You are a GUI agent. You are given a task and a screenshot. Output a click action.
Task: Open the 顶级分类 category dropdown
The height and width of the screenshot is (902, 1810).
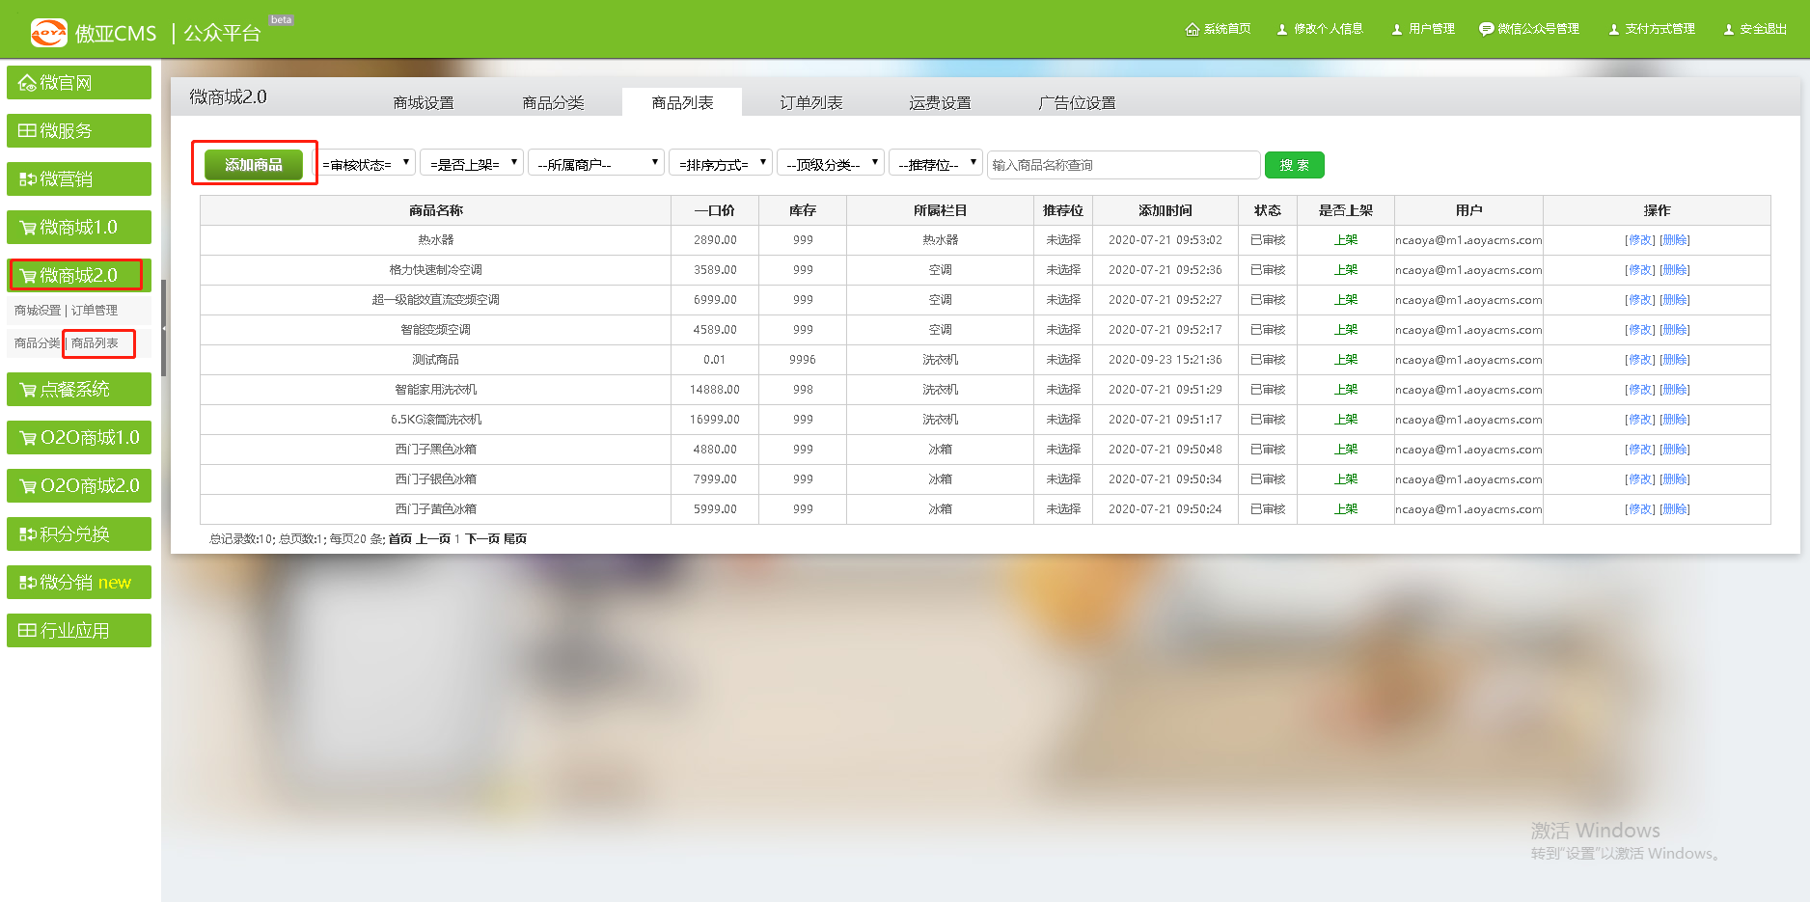pyautogui.click(x=830, y=164)
